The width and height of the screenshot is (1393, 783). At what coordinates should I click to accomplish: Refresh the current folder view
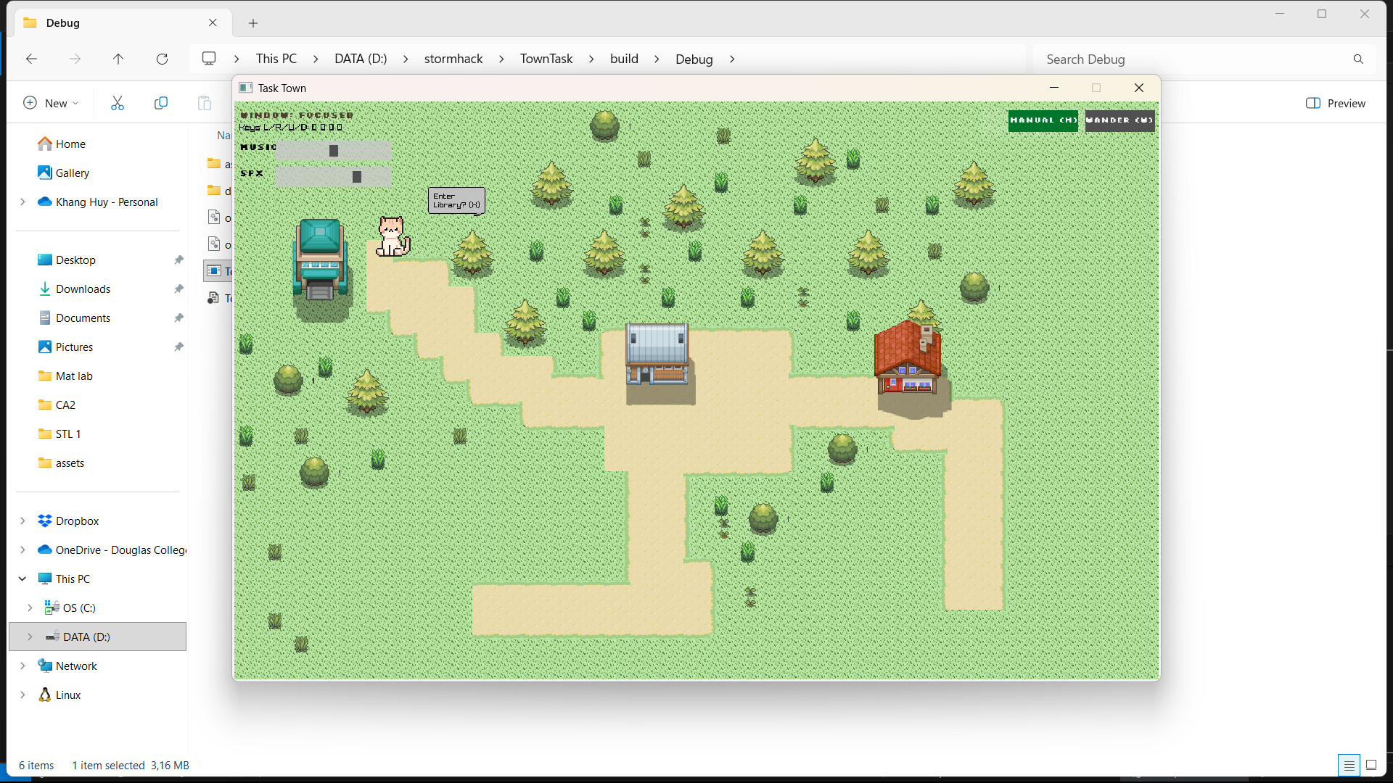click(x=162, y=59)
